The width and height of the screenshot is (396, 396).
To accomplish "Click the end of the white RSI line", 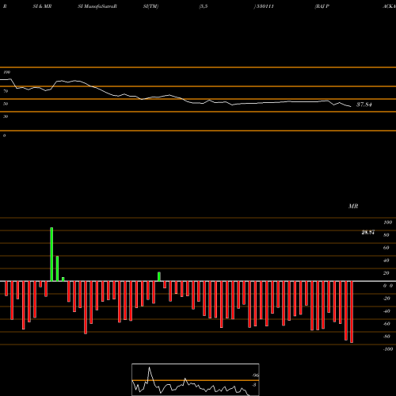I will [351, 106].
